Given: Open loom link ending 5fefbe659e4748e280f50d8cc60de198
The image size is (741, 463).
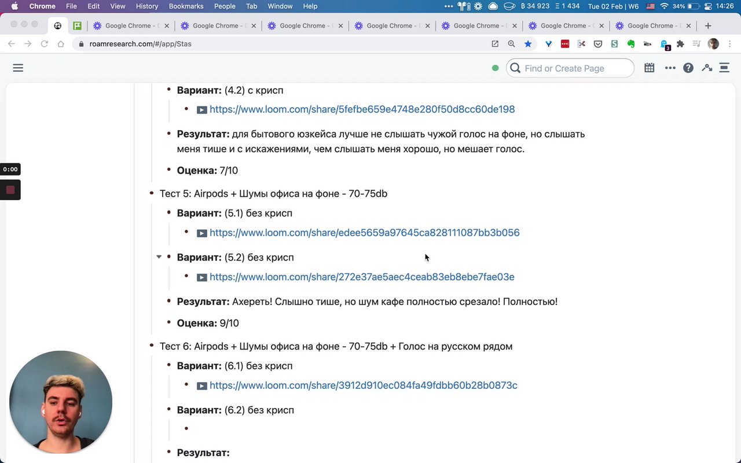Looking at the screenshot, I should [362, 109].
